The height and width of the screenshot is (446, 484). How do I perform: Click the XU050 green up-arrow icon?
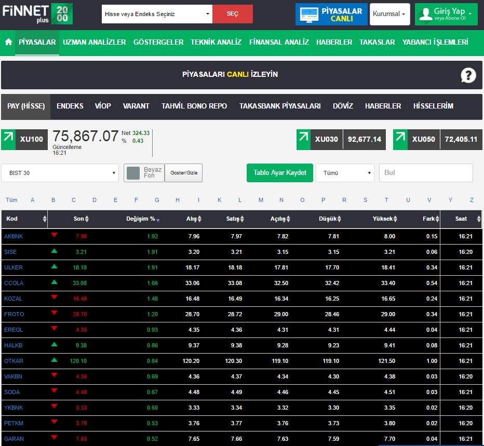pyautogui.click(x=400, y=140)
